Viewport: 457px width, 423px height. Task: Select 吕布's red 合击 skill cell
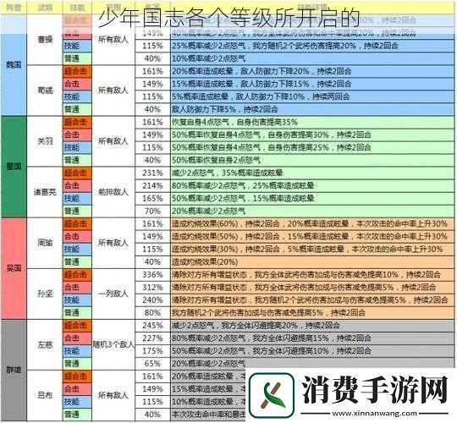point(77,389)
